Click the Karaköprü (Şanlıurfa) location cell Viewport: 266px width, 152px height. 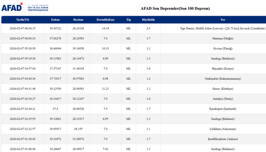[223, 109]
